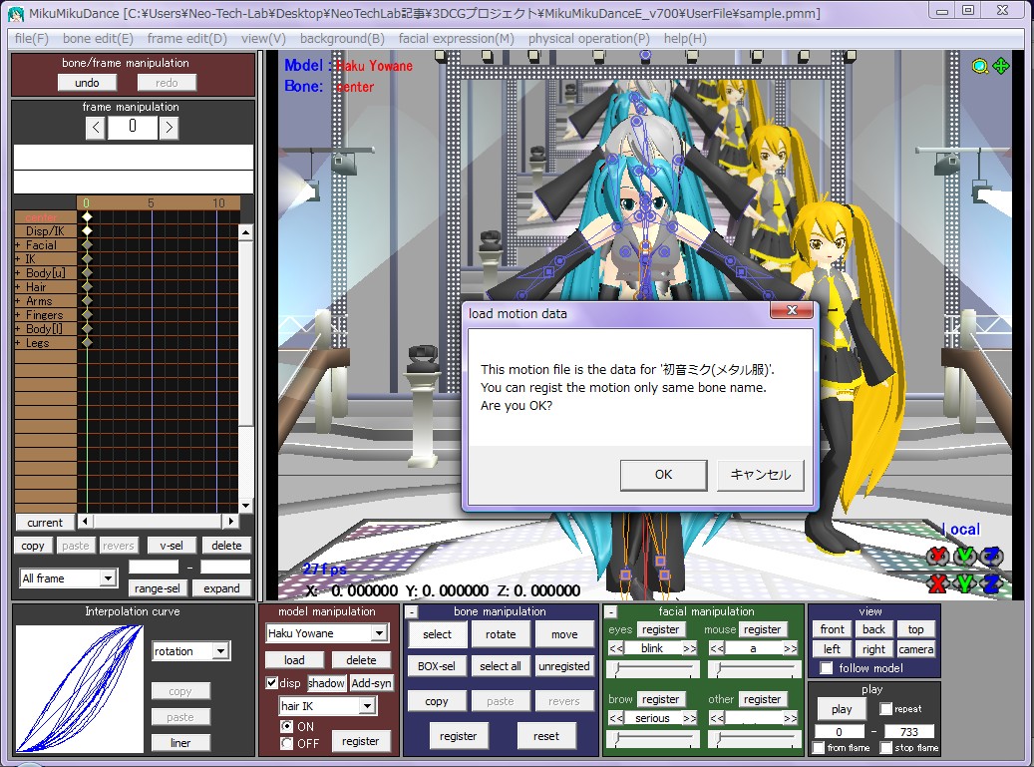Screen dimensions: 1034x767
Task: Open the file(F) menu
Action: [x=32, y=38]
